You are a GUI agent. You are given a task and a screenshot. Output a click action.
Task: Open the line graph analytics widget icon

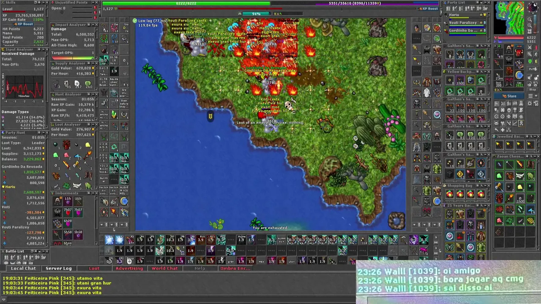(515, 123)
